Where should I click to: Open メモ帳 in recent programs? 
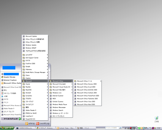pos(11,96)
